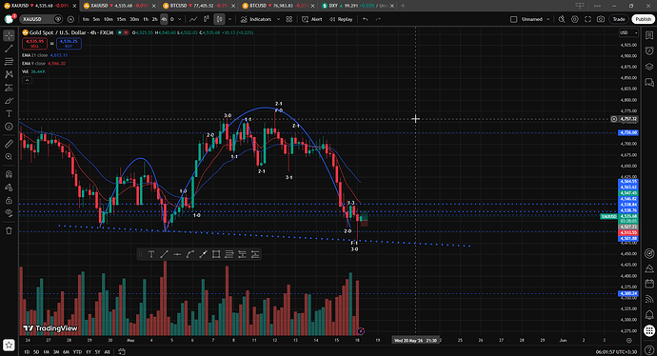657x356 pixels.
Task: Toggle stay in drawing mode
Action: tap(9, 188)
